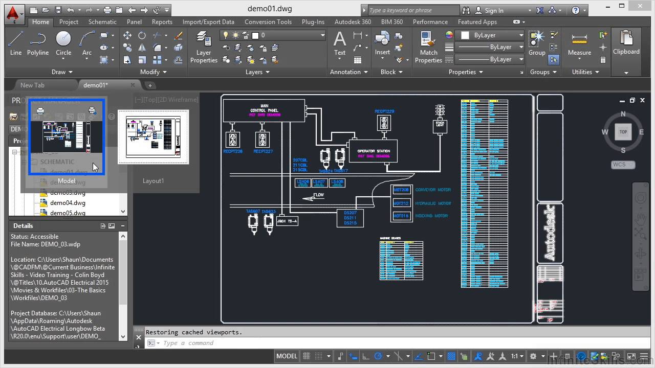655x368 pixels.
Task: Select the Arc tool
Action: 87,43
